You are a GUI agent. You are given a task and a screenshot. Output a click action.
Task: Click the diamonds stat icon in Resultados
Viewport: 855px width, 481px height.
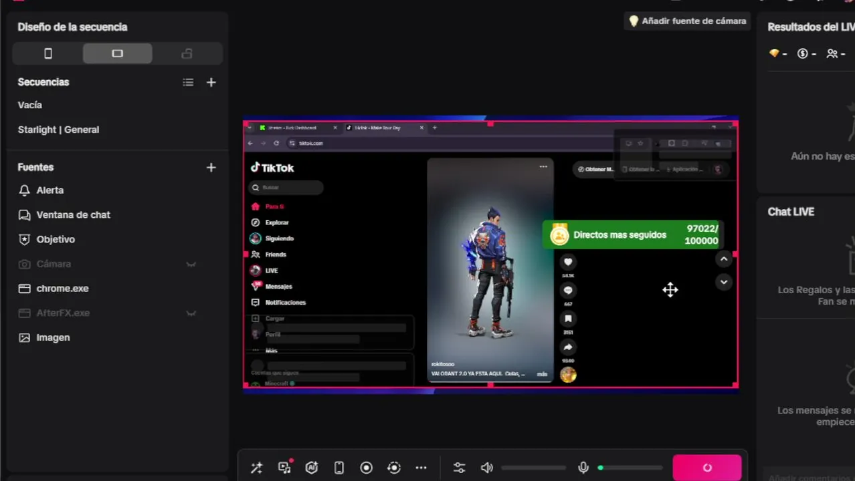click(774, 53)
